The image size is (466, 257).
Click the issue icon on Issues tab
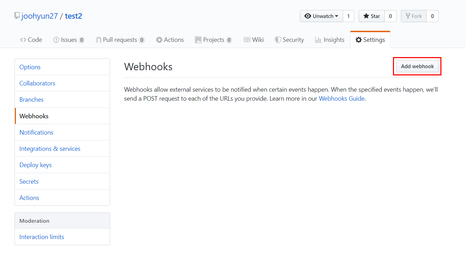[56, 40]
